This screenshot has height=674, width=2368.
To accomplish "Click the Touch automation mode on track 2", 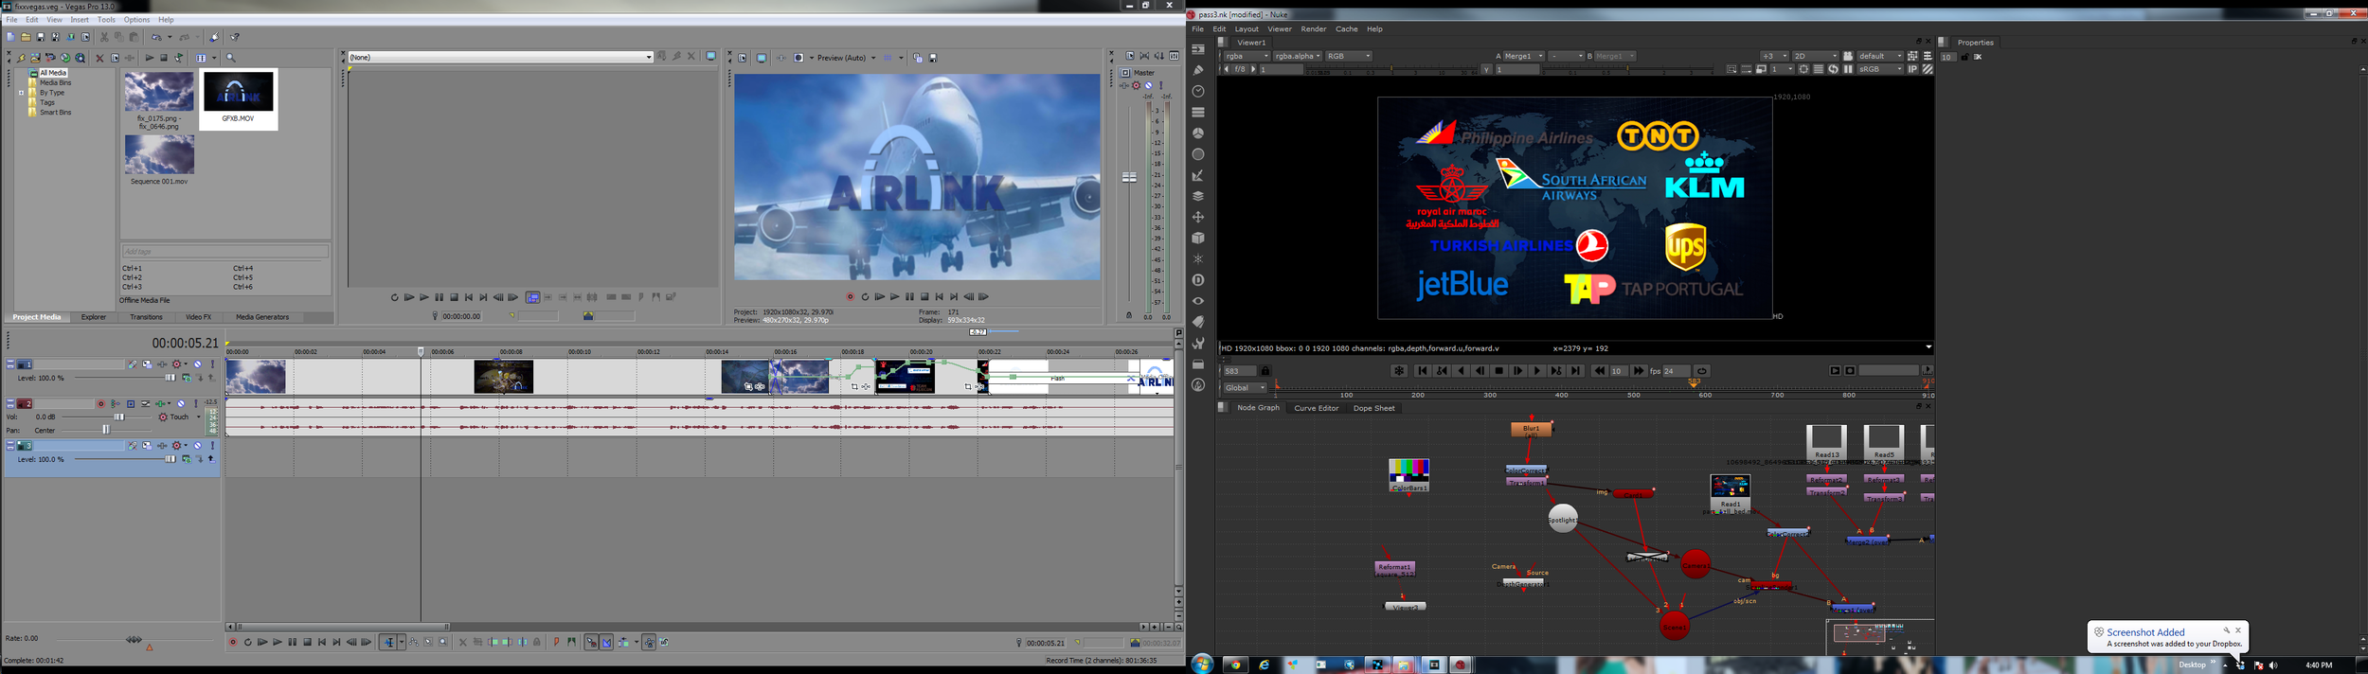I will (x=179, y=417).
